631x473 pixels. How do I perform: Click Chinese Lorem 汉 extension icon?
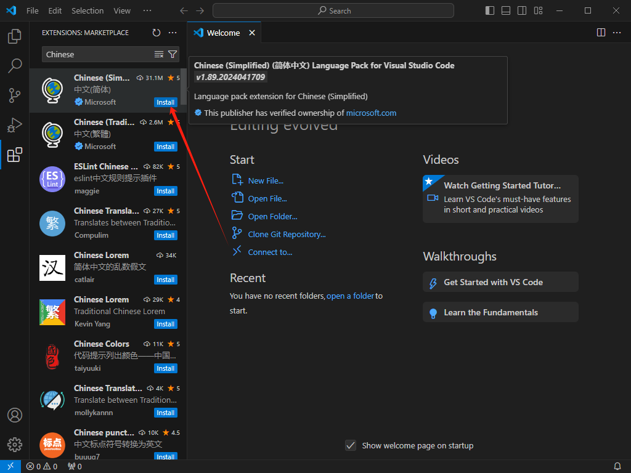pos(52,267)
